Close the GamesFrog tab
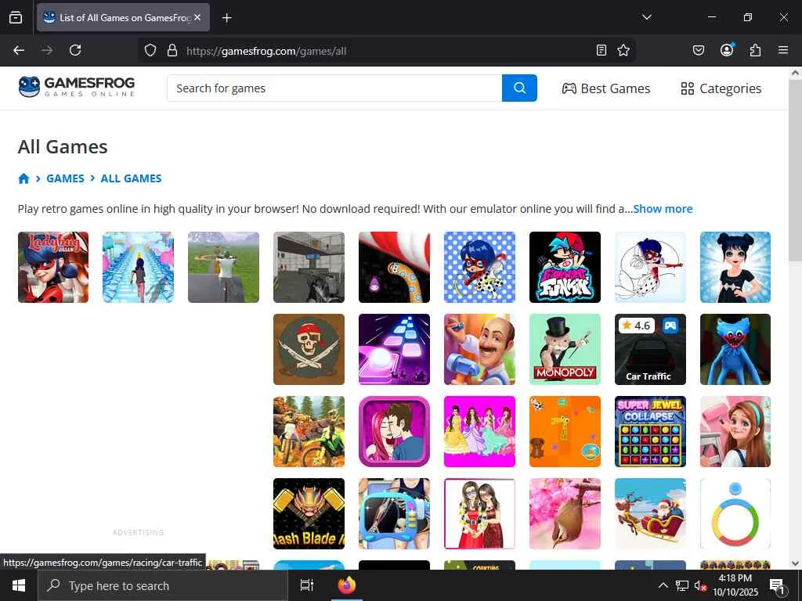This screenshot has height=601, width=802. click(197, 17)
